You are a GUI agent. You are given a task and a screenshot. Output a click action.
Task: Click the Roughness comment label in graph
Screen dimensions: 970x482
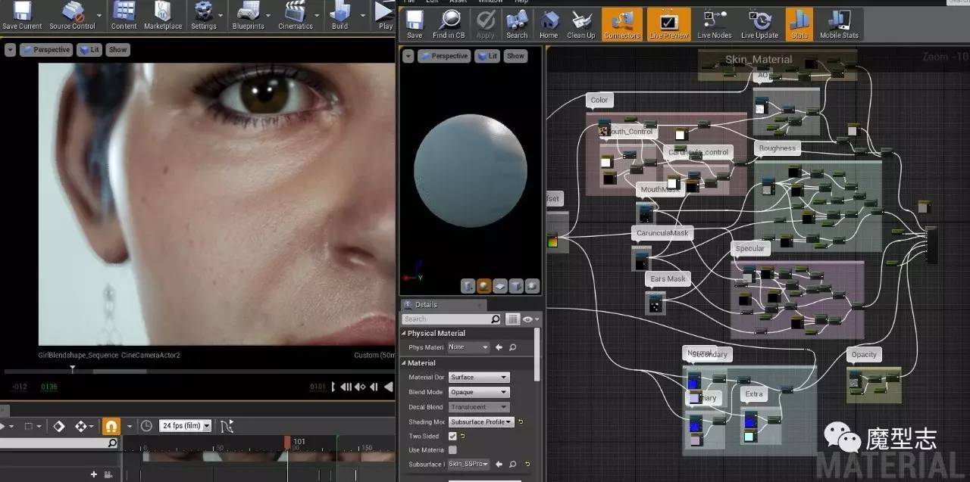pyautogui.click(x=778, y=148)
